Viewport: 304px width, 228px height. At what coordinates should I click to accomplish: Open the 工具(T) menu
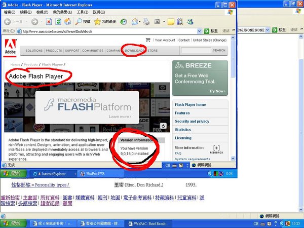coord(81,12)
